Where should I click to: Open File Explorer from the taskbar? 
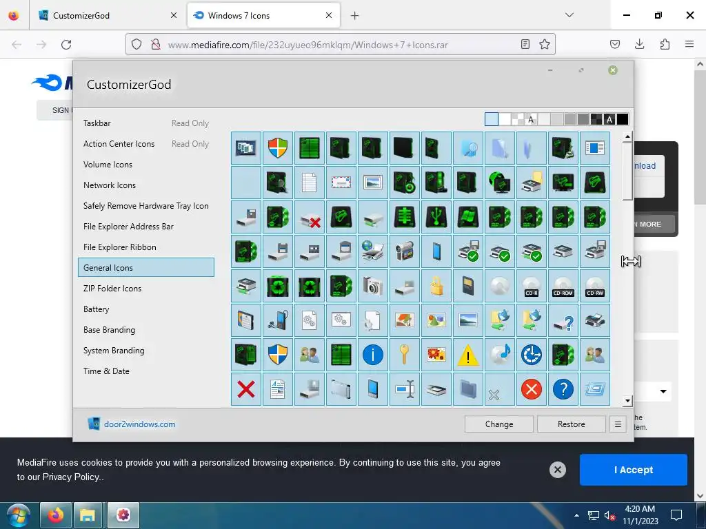(88, 515)
